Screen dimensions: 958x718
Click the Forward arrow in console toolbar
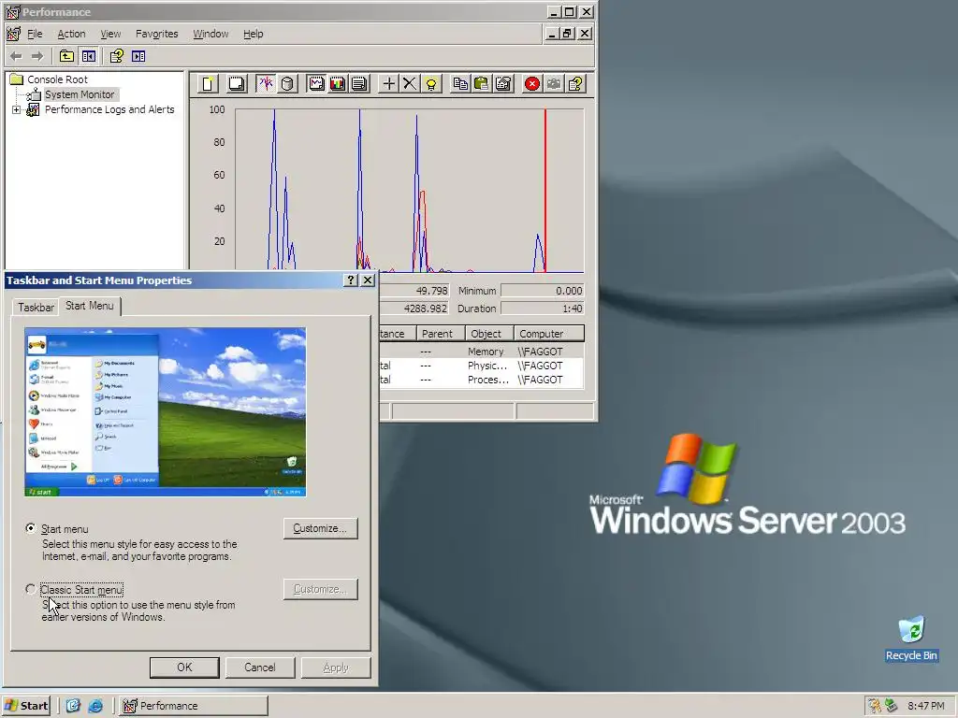pos(37,56)
